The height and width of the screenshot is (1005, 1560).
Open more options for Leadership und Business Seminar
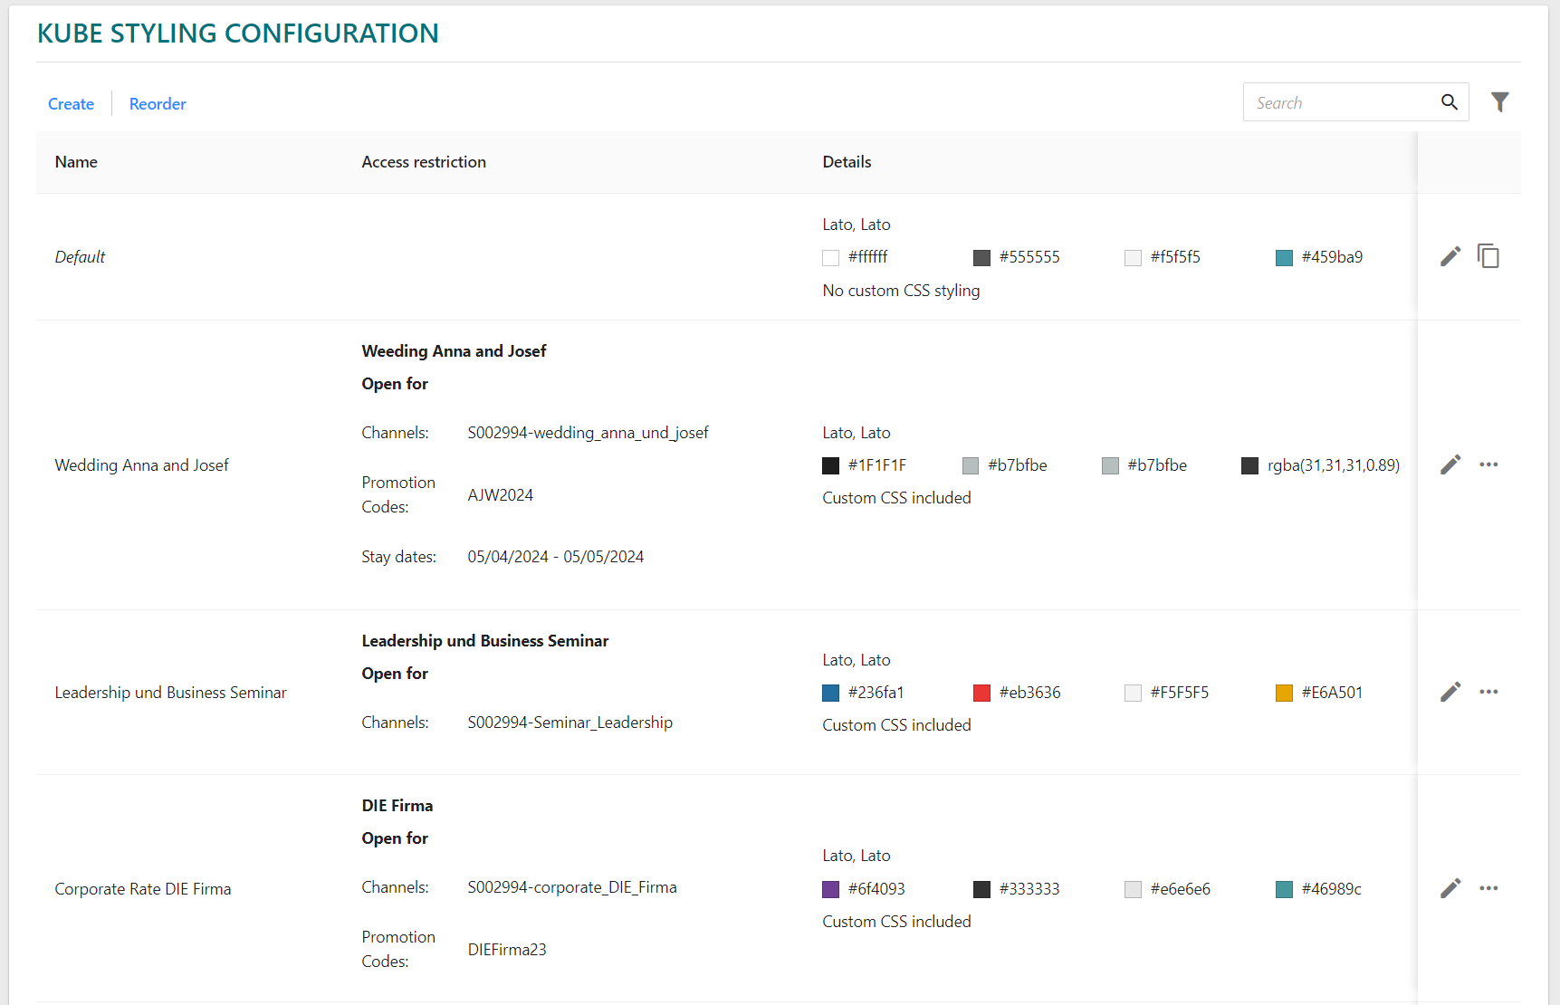click(1488, 692)
